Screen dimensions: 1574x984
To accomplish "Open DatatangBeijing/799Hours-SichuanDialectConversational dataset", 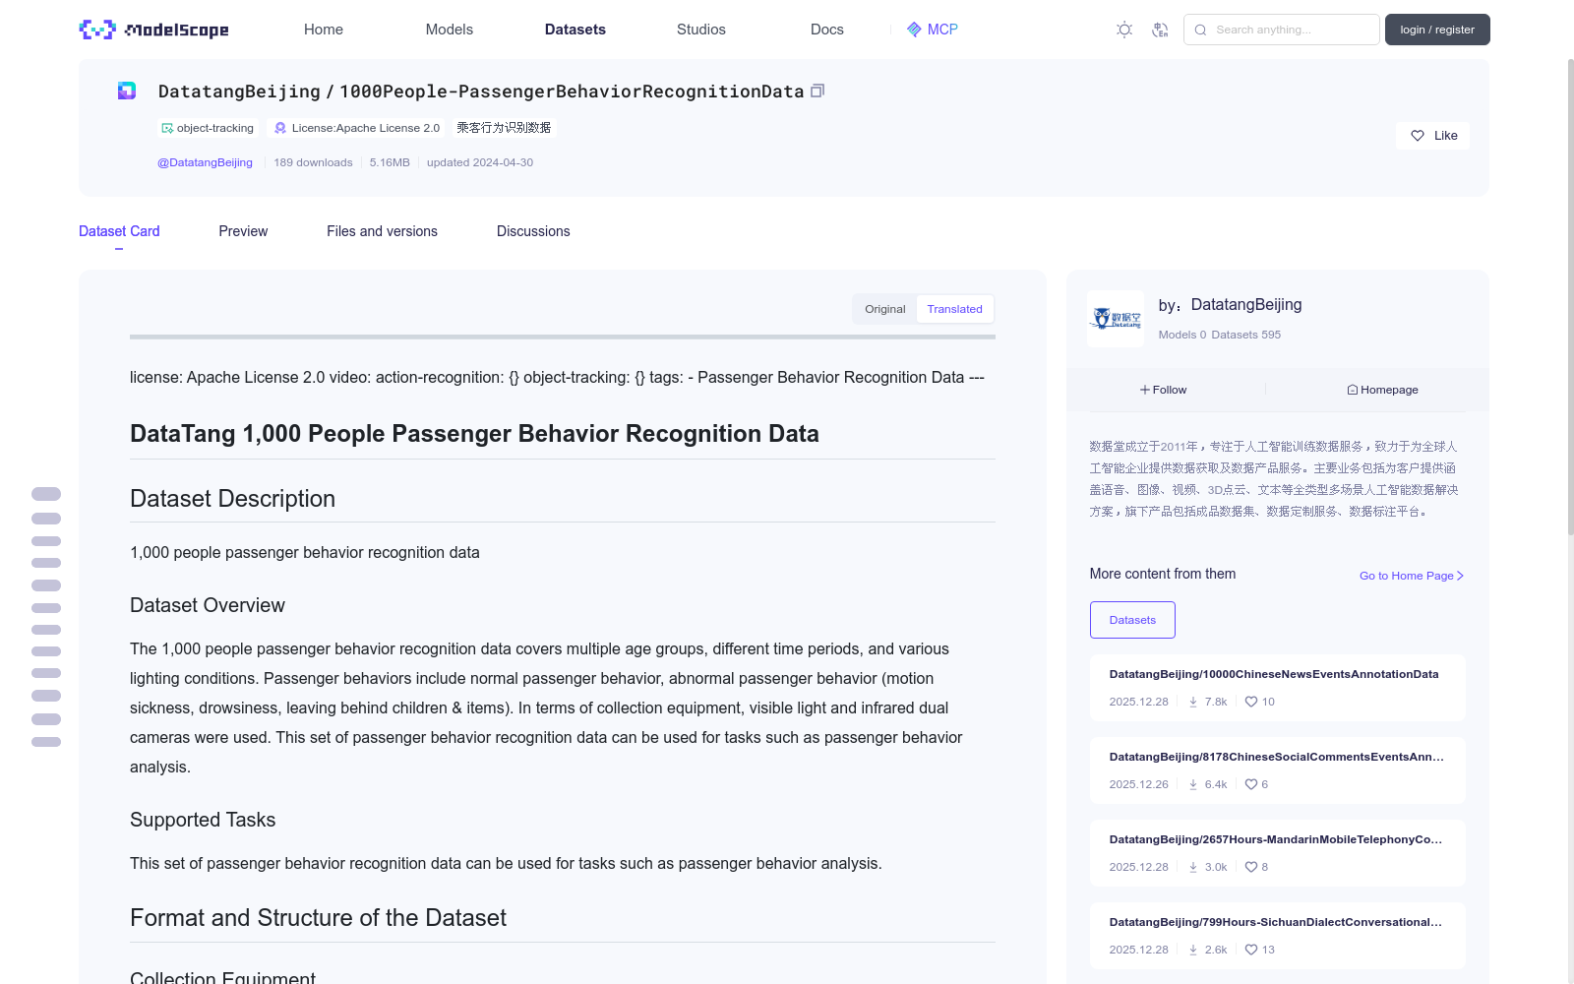I will 1277,936.
